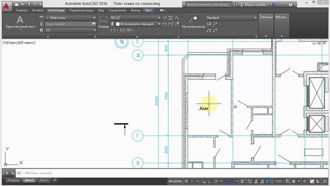The height and width of the screenshot is (186, 330).
Task: Click the align multileaders icon
Action: point(208,24)
